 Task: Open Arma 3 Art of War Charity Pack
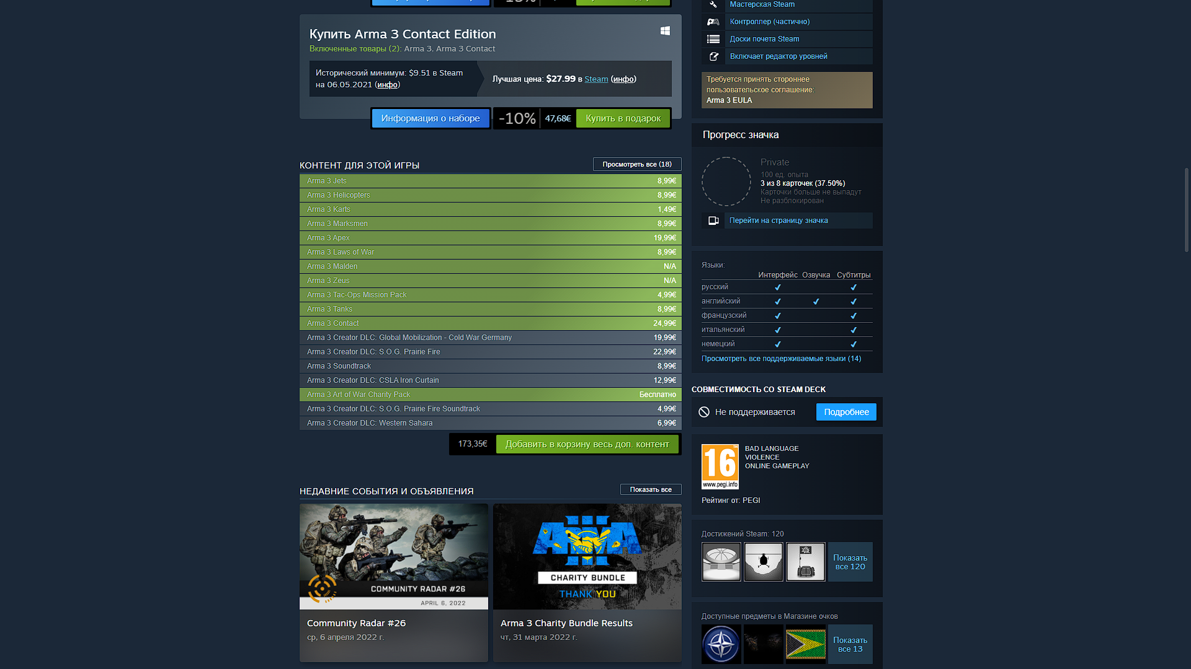[491, 395]
